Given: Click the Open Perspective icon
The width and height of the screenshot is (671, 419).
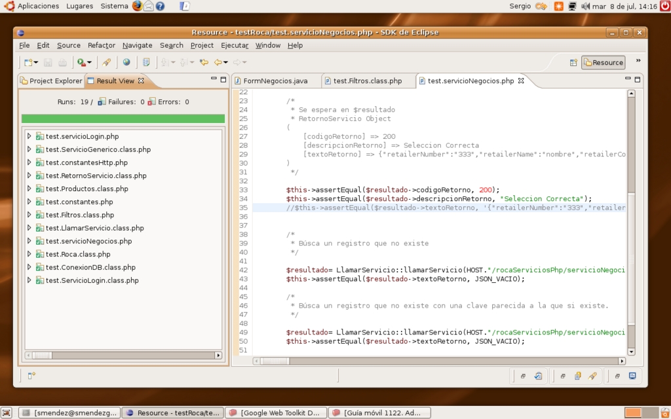Looking at the screenshot, I should point(573,62).
